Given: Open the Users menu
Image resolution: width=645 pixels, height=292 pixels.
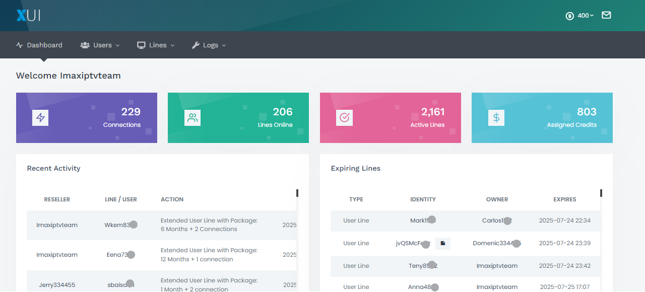Looking at the screenshot, I should pos(100,45).
